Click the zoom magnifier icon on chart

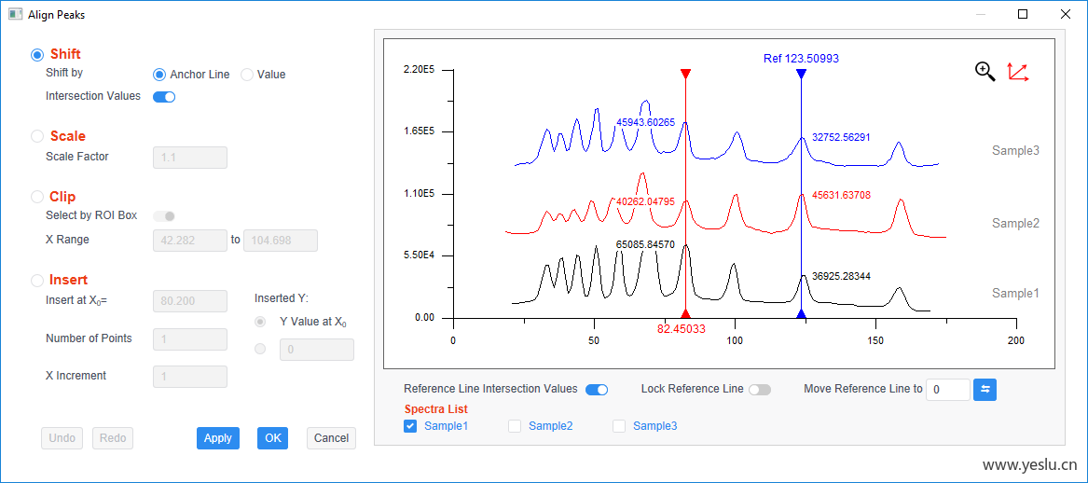point(985,72)
